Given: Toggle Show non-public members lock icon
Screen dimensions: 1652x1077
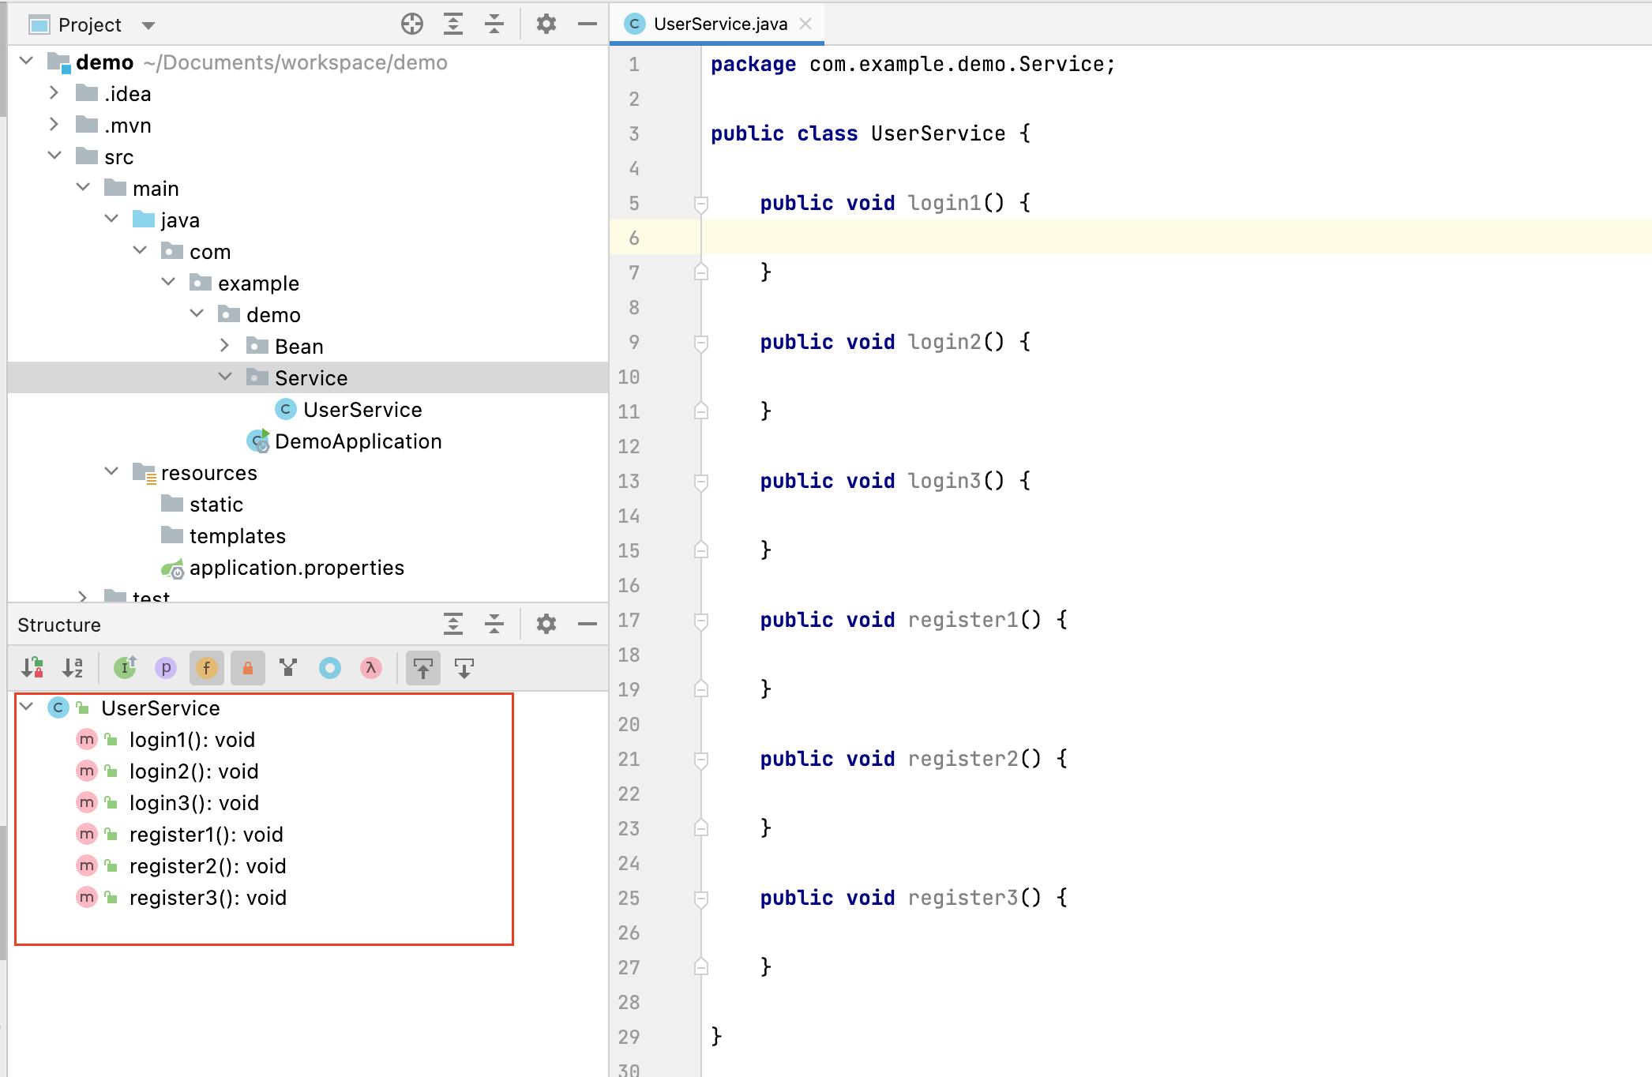Looking at the screenshot, I should (x=248, y=668).
